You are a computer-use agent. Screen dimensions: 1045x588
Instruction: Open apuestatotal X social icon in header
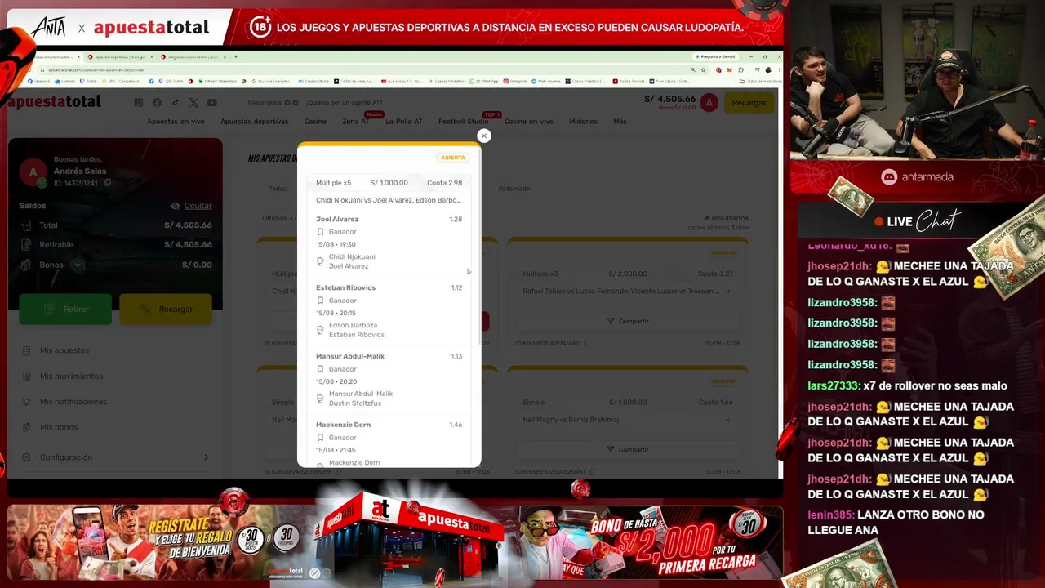(193, 102)
